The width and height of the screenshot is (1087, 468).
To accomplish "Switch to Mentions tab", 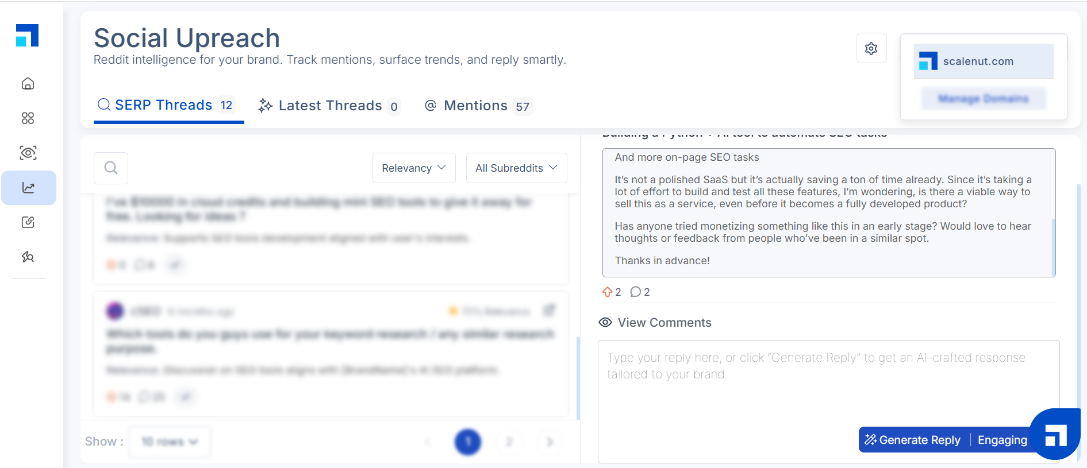I will click(478, 106).
